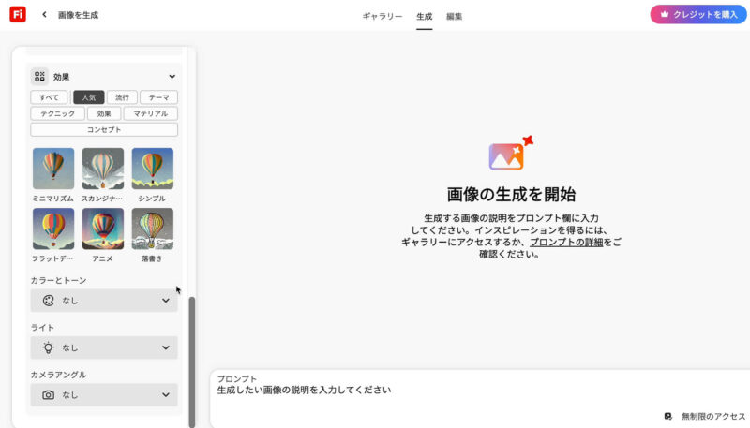Screen dimensions: 750x428
Task: Choose the ミニマリズム balloon effect thumbnail
Action: tap(53, 169)
